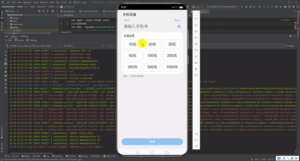The height and width of the screenshot is (161, 300).
Task: Expand the build folder
Action: 11,30
